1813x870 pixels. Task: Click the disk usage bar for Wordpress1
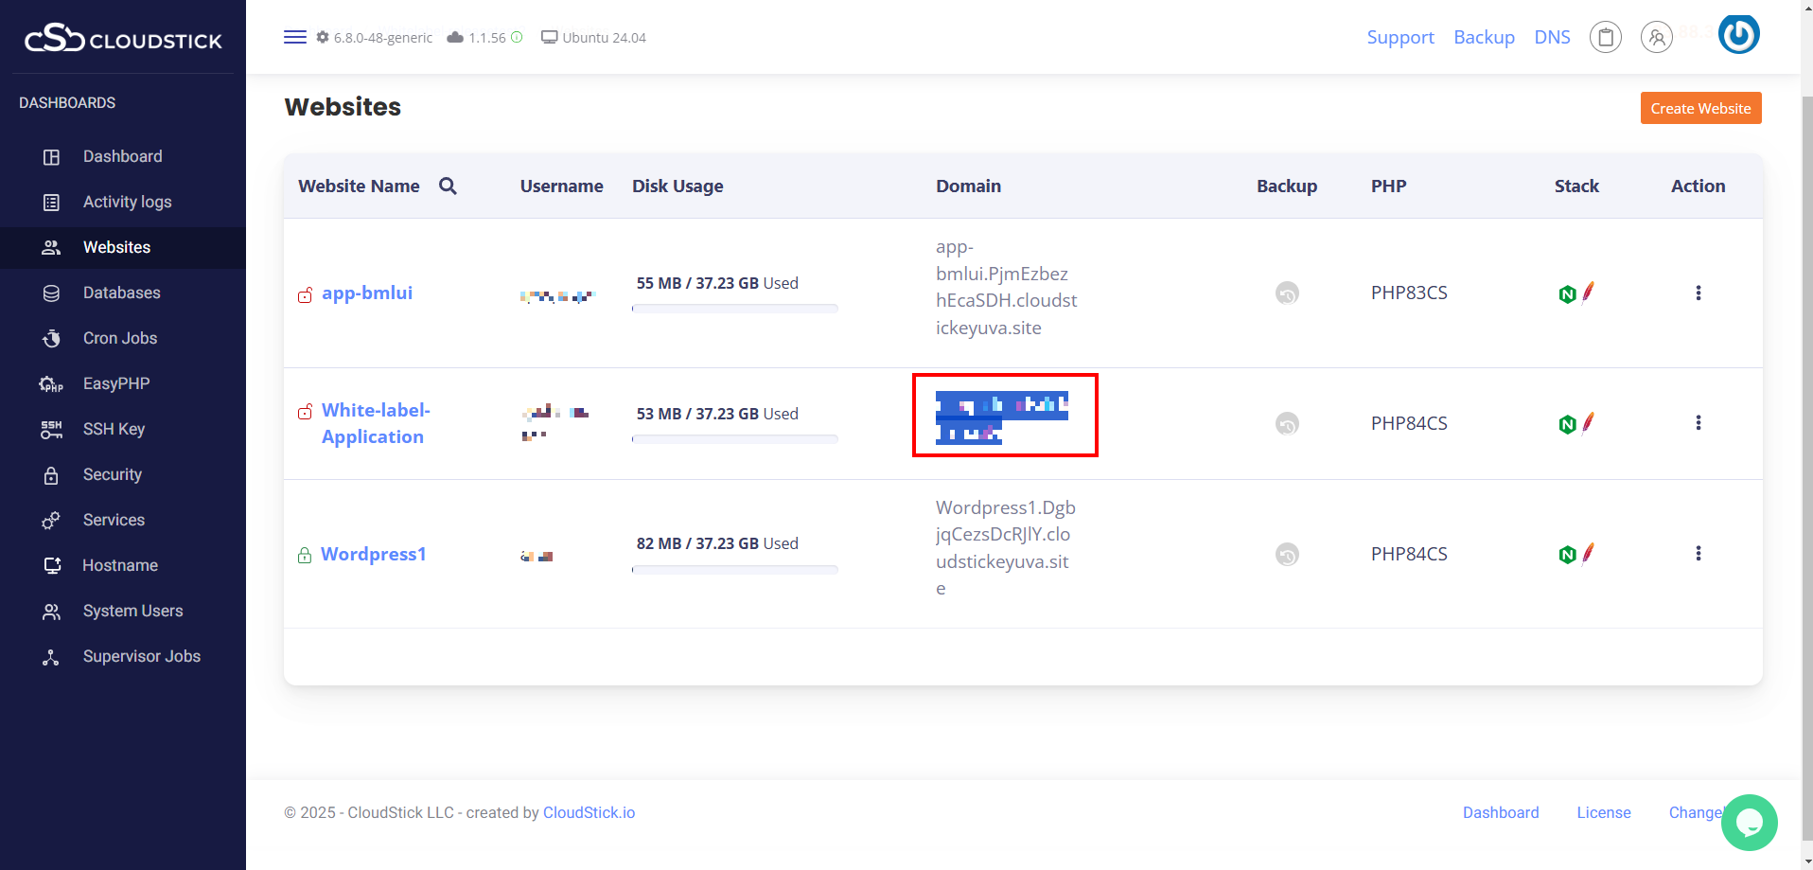coord(734,570)
